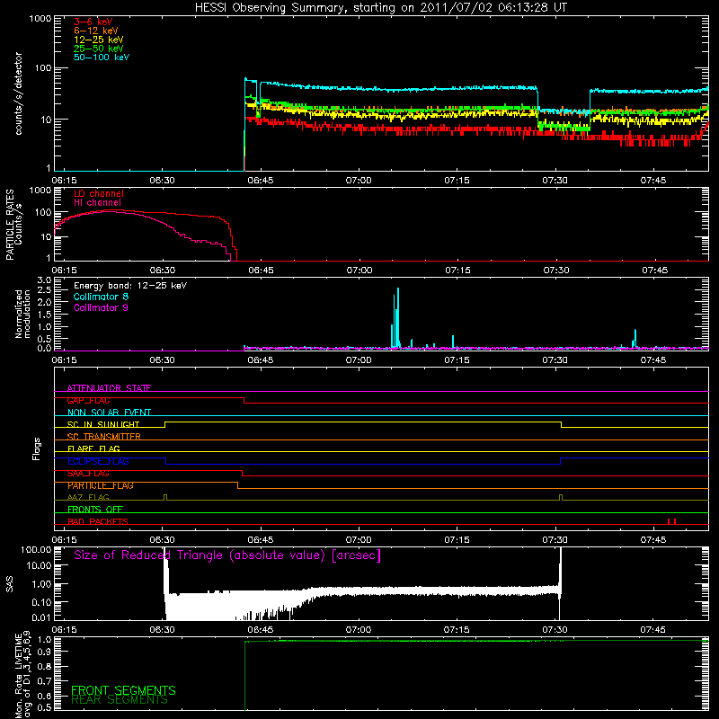Pick the cyan 50-100 keV legend entry
This screenshot has width=719, height=719.
click(x=102, y=58)
